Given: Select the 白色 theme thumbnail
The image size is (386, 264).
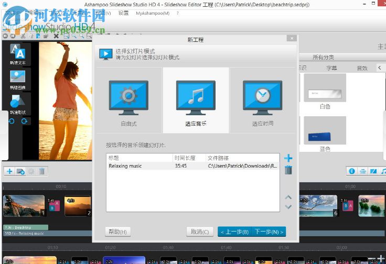Looking at the screenshot, I should [325, 88].
